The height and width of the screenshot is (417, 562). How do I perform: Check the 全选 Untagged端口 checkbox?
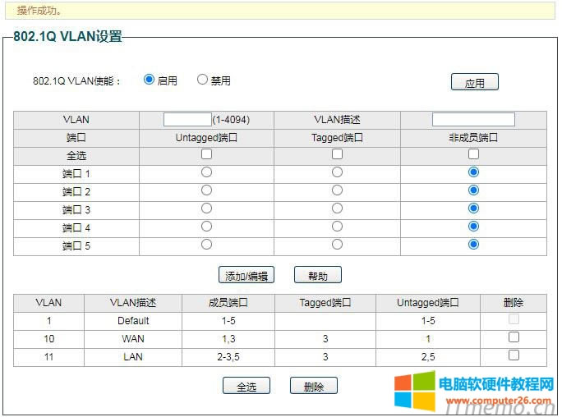[206, 154]
